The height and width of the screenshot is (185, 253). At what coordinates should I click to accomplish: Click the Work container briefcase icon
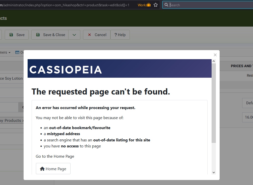point(148,5)
